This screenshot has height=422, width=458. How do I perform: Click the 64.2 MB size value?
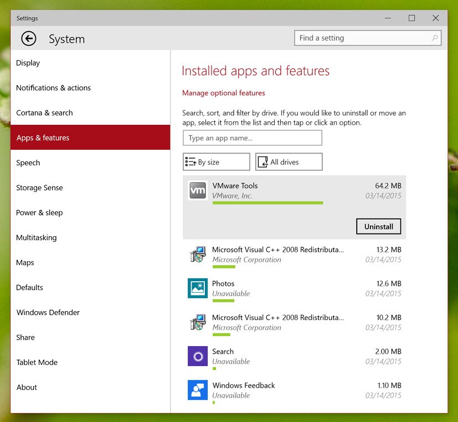point(388,186)
